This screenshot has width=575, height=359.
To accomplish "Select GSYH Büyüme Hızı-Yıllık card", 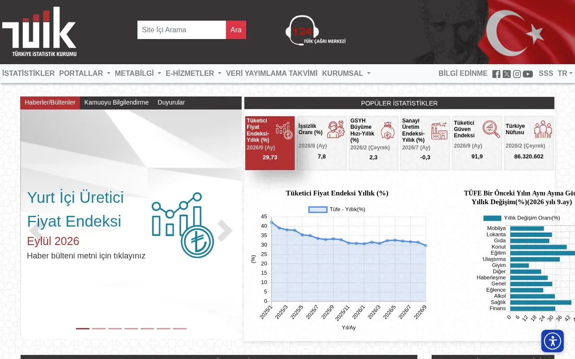I will point(373,143).
